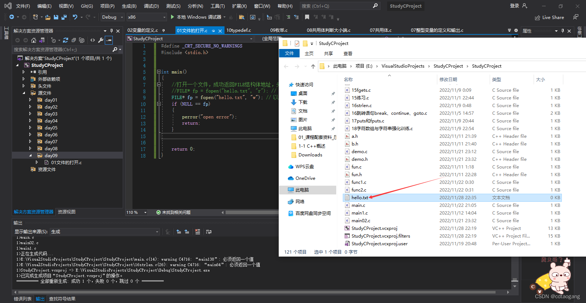The width and height of the screenshot is (586, 303).
Task: Click the feedback icon beside Live Share
Action: [x=576, y=17]
